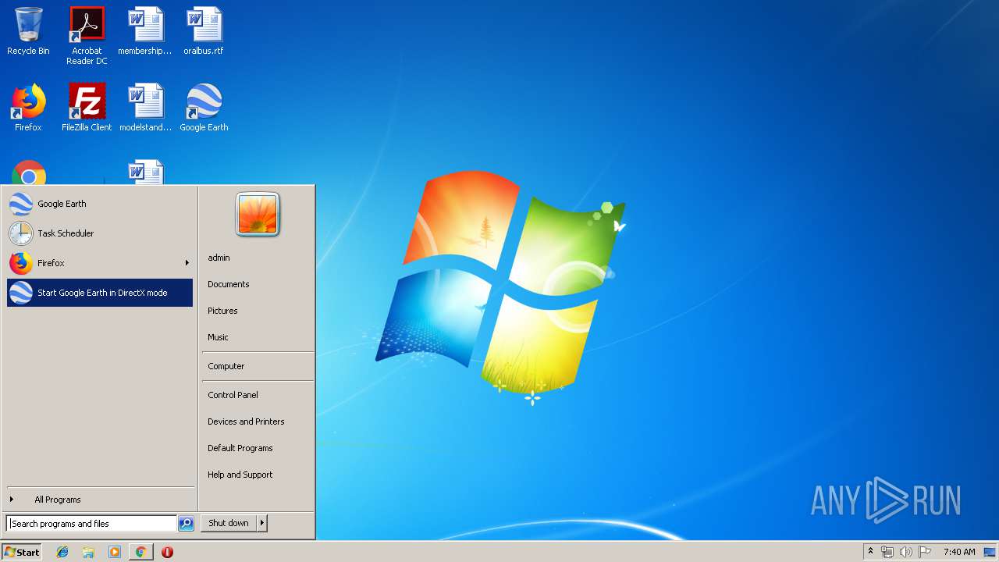Switch to Chrome in the taskbar

coord(140,552)
